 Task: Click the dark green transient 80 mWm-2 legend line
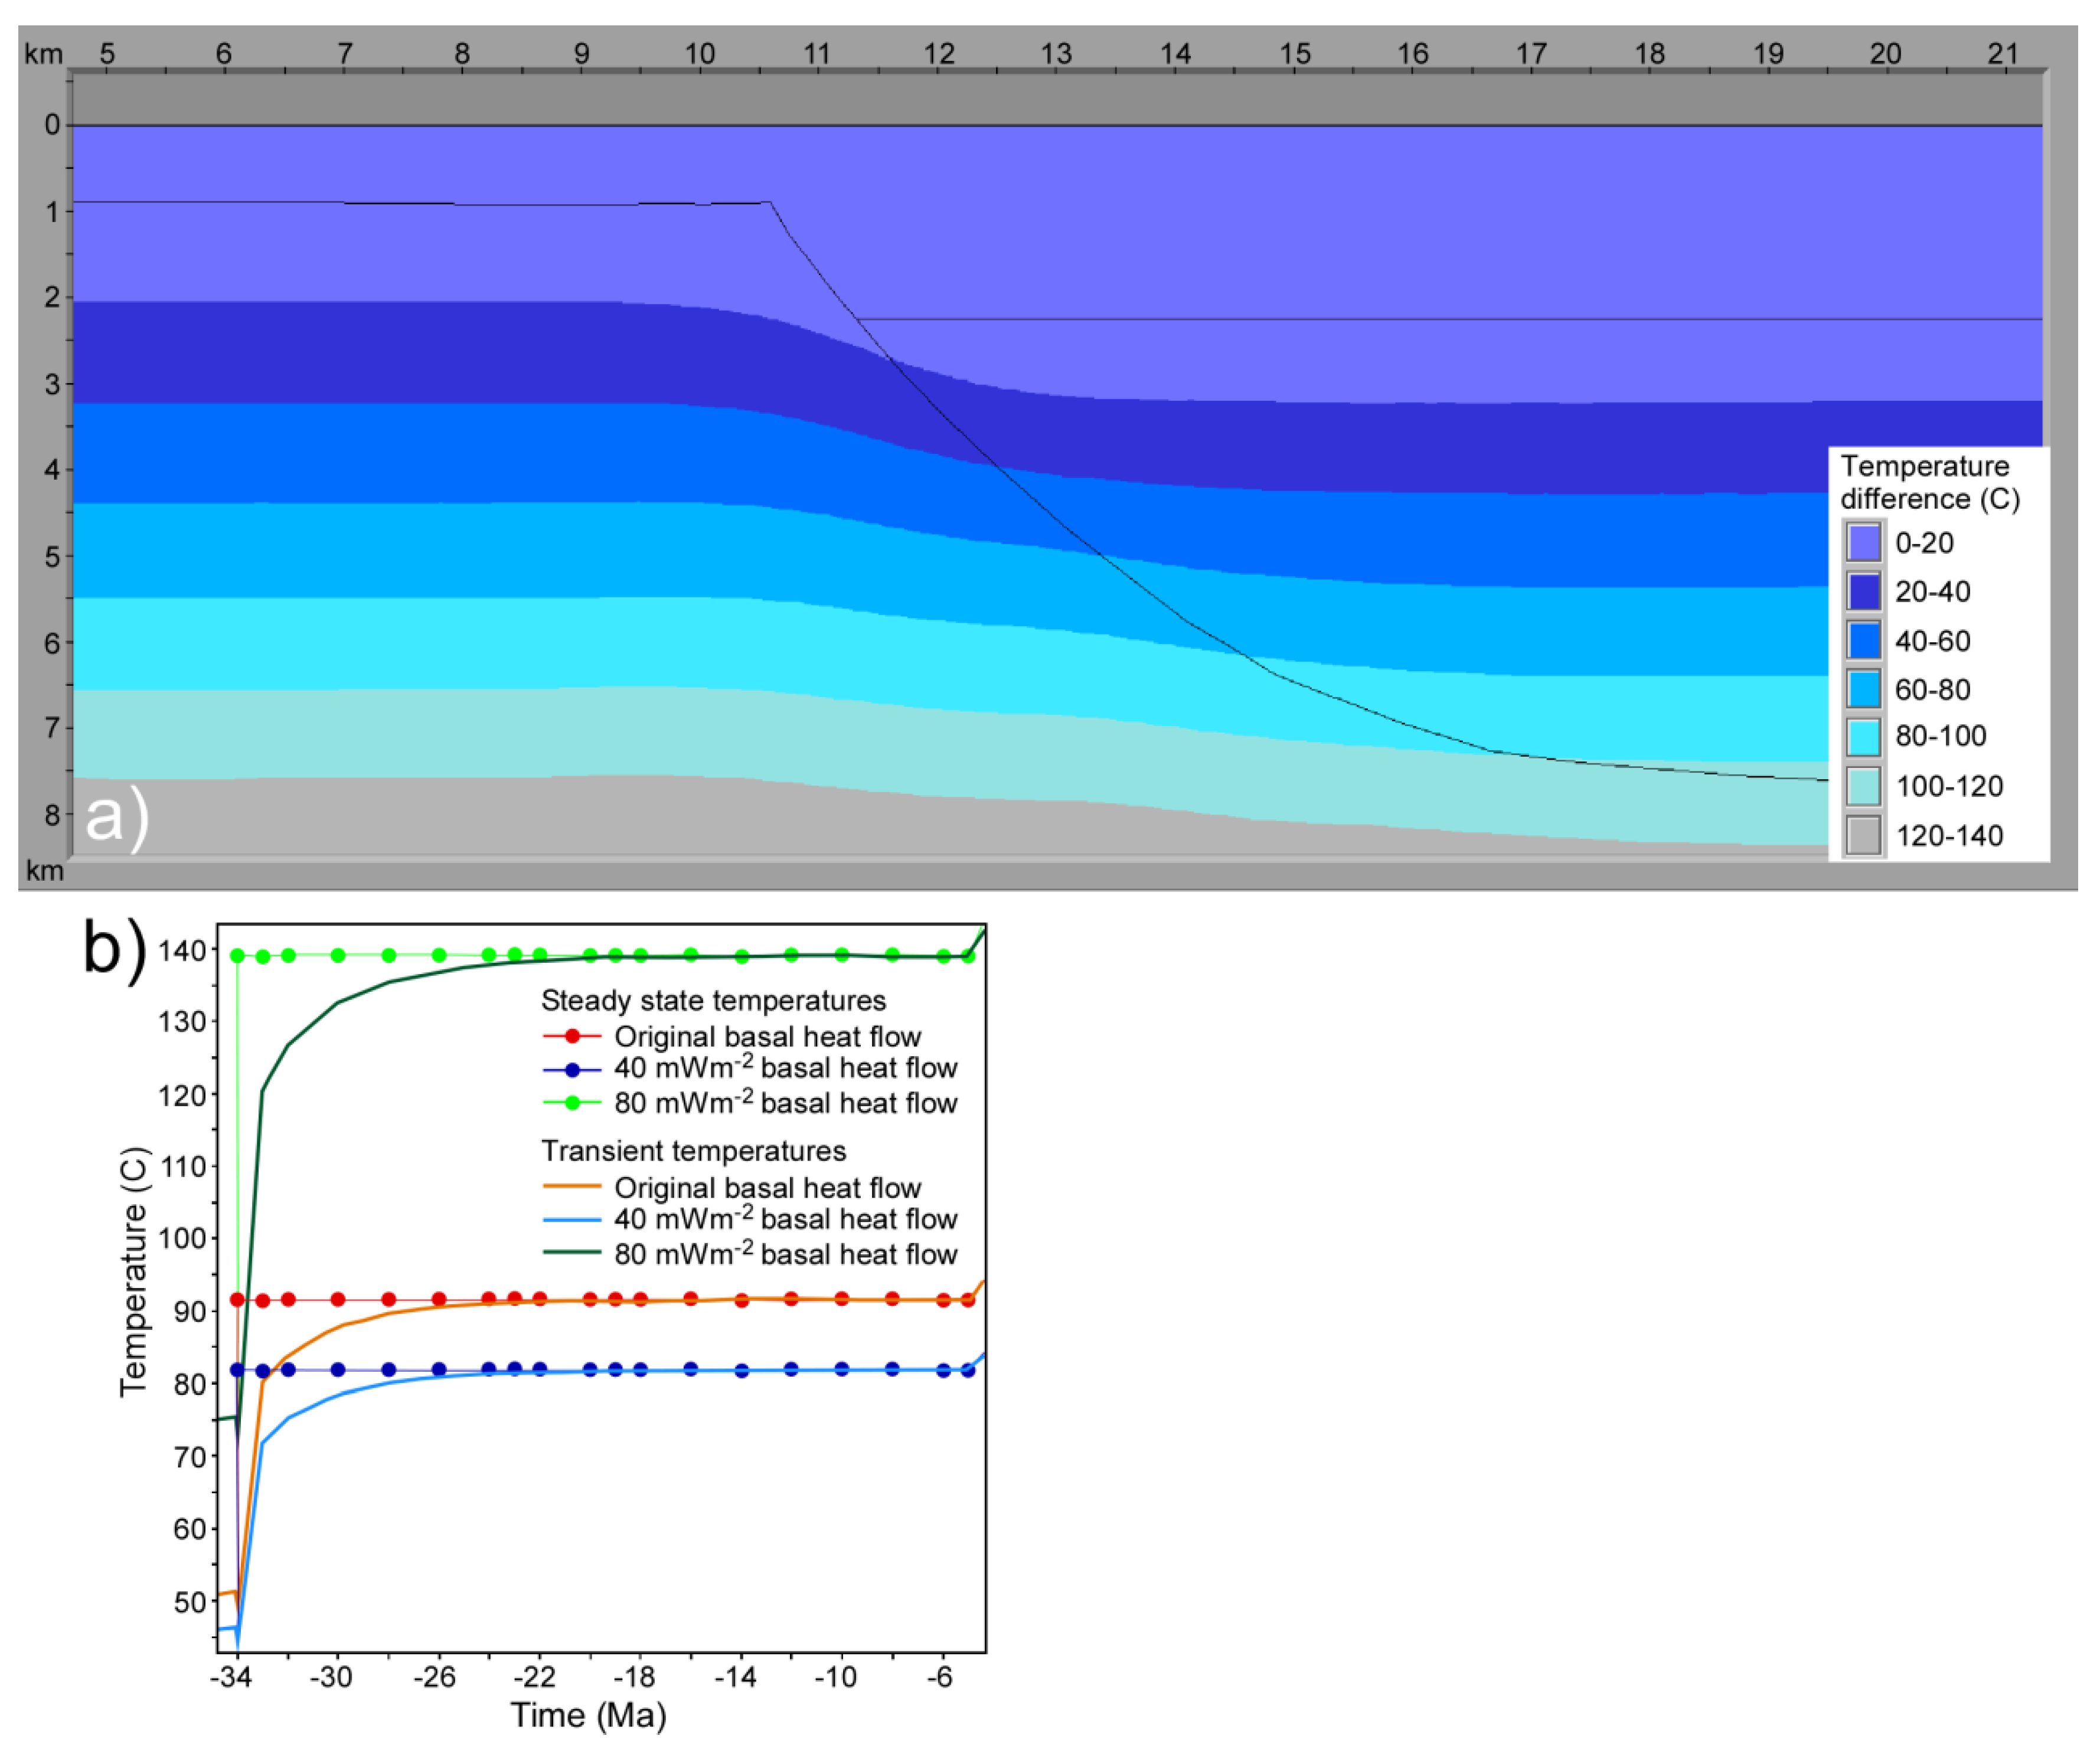click(x=572, y=1253)
